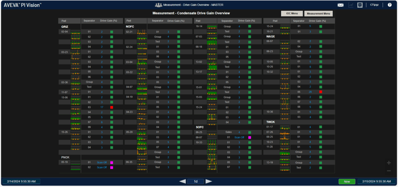Open the mail envelope icon
398x187 pixels.
click(x=340, y=5)
